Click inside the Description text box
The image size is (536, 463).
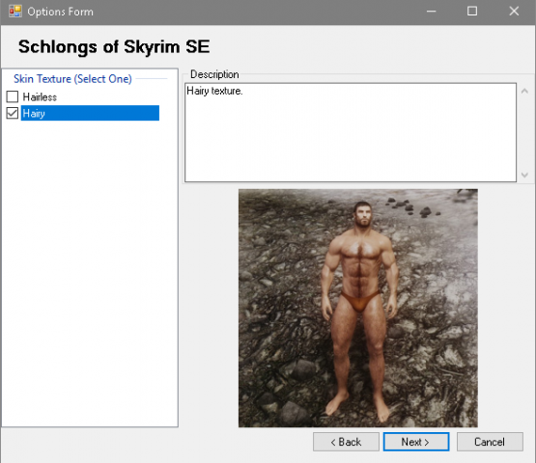(x=351, y=132)
